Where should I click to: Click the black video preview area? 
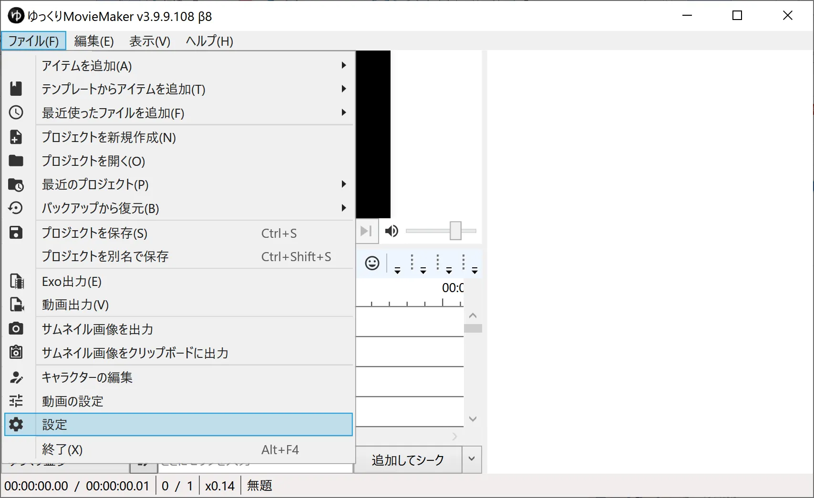[373, 134]
